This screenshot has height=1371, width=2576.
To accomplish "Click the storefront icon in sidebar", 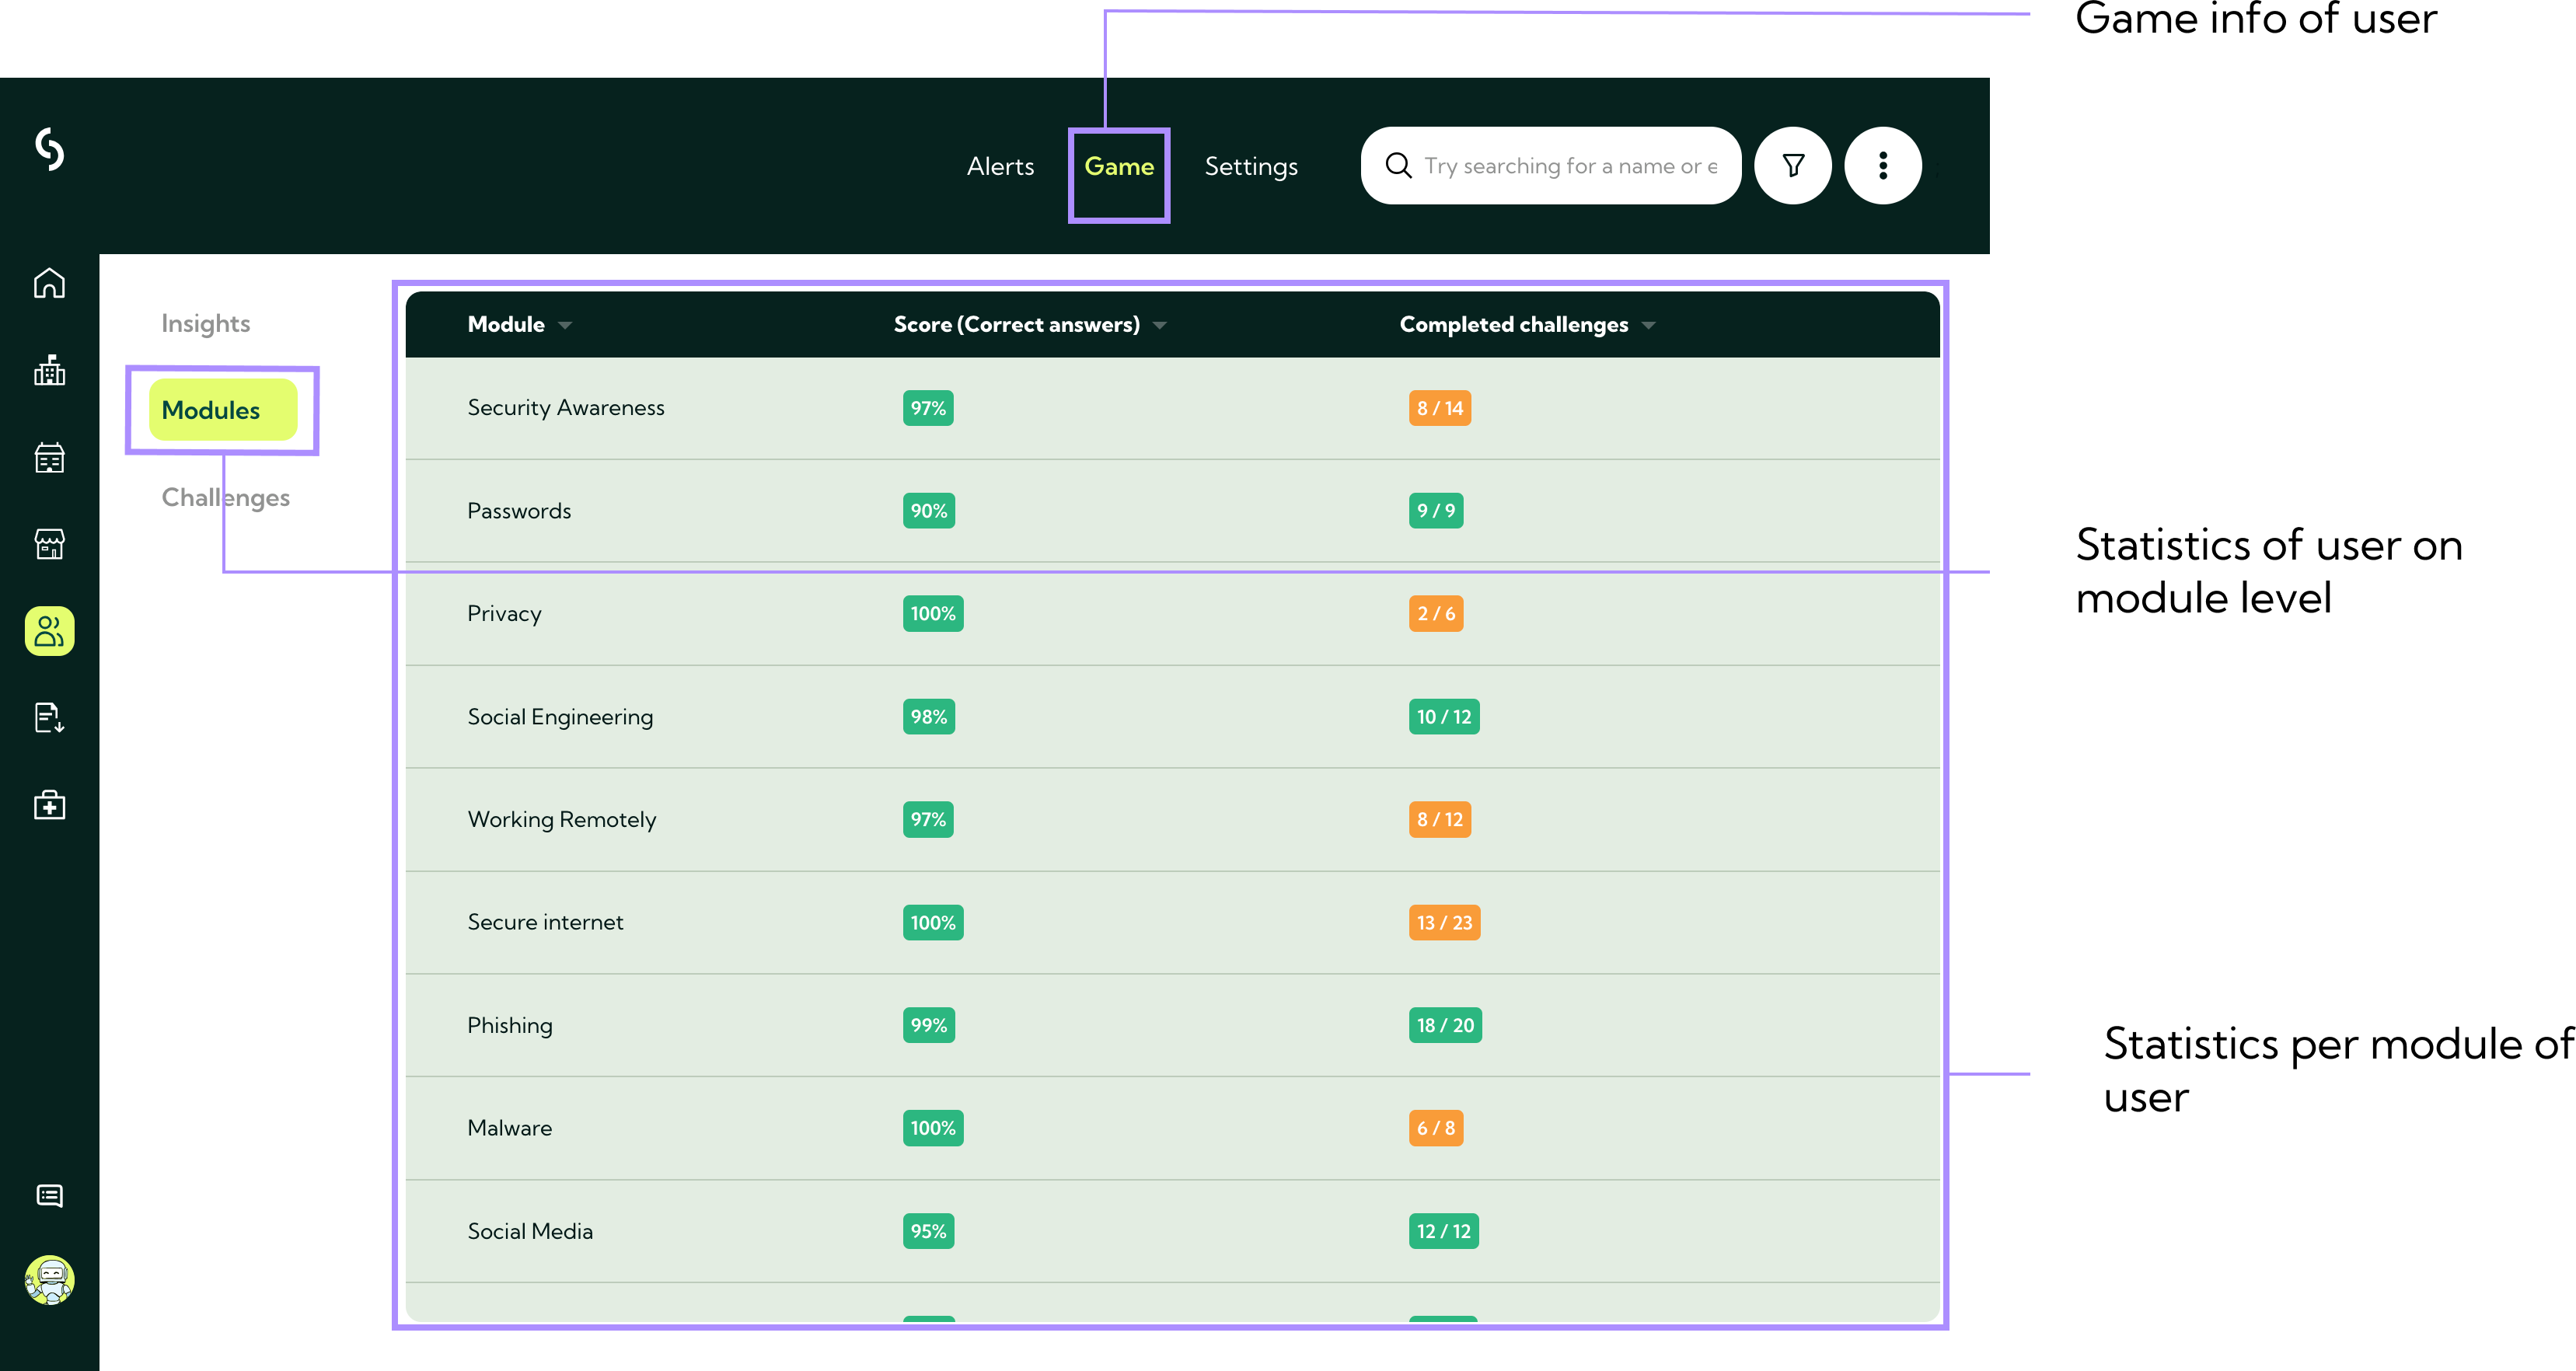I will [x=49, y=544].
